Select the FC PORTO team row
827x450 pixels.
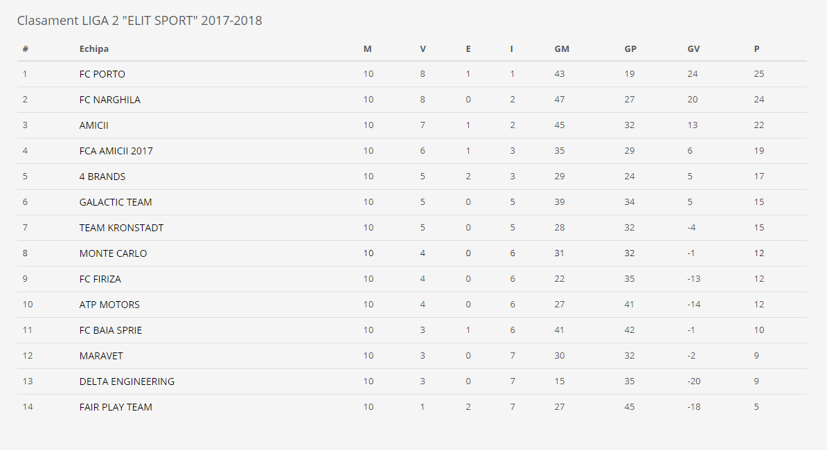pyautogui.click(x=412, y=74)
